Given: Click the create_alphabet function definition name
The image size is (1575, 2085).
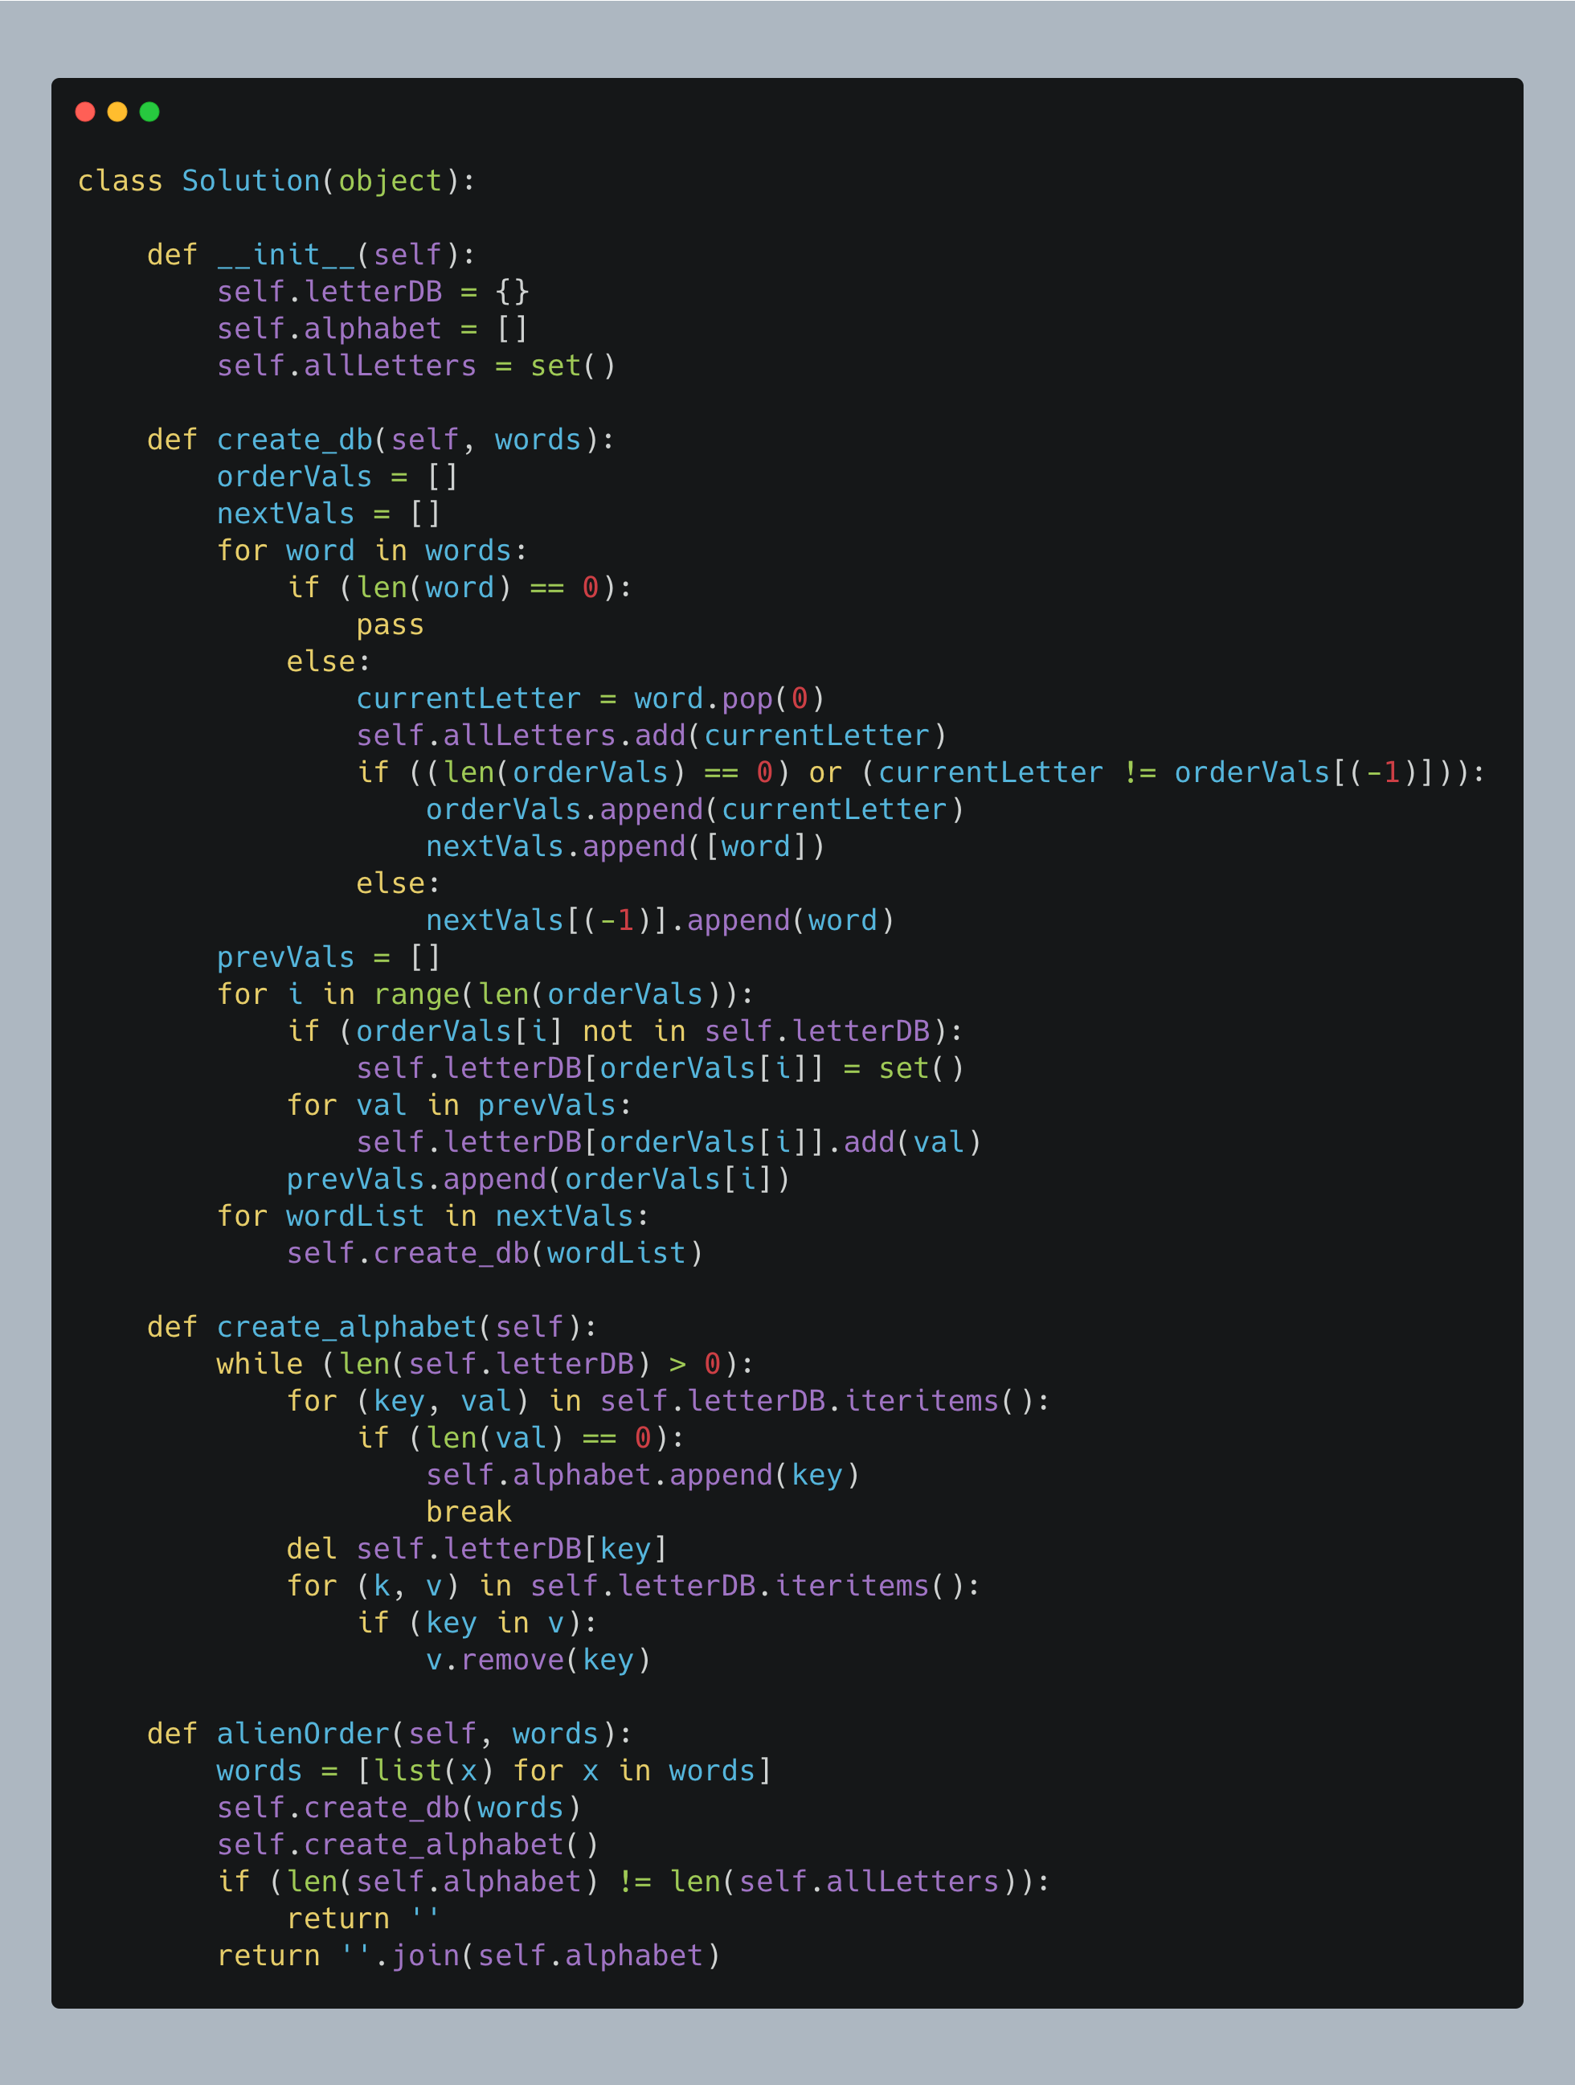Looking at the screenshot, I should point(346,1326).
